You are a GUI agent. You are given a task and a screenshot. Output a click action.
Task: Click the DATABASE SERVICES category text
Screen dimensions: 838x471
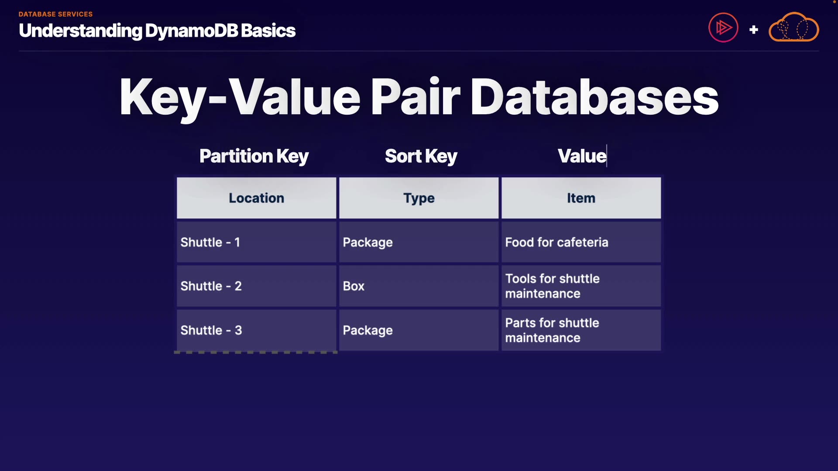click(x=55, y=14)
